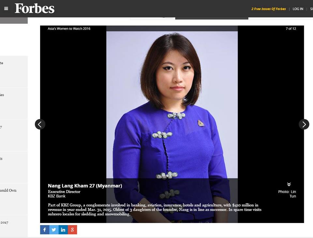Open the hamburger menu beside Forbes logo

(6, 8)
